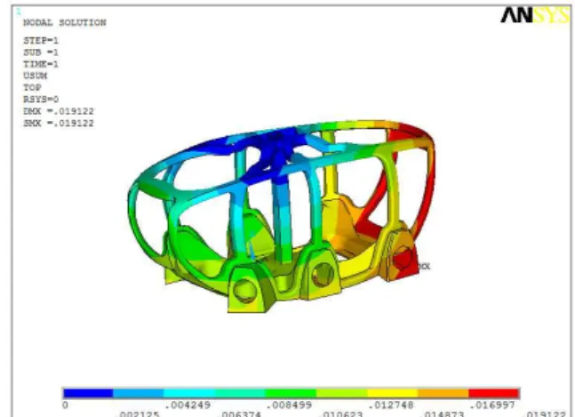Click the RSYS=0 label

[41, 100]
